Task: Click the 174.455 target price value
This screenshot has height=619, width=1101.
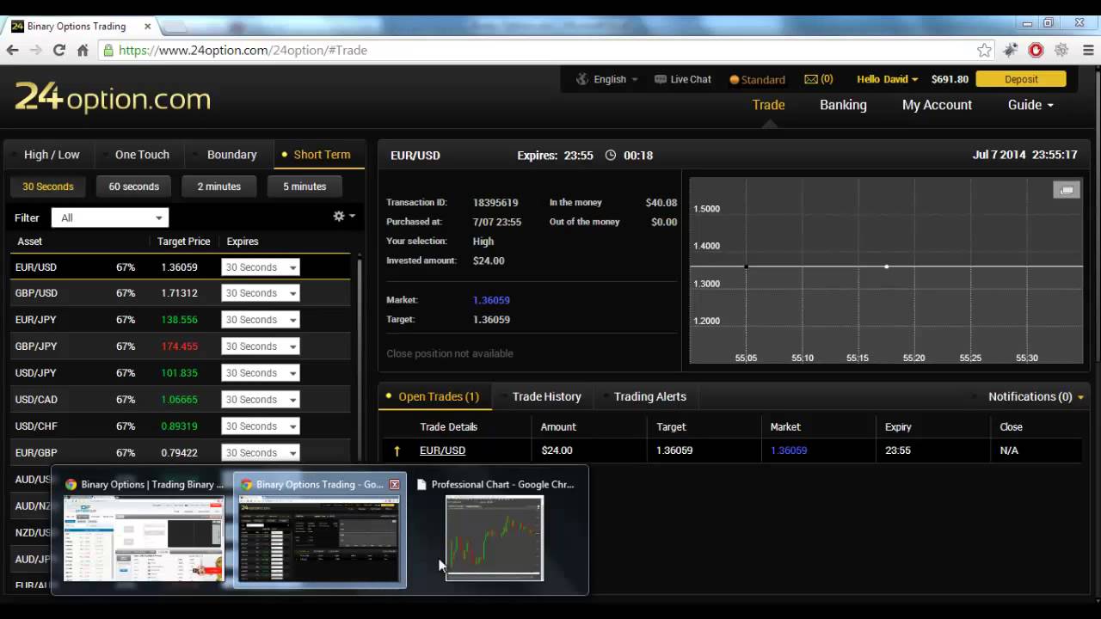Action: pos(179,346)
